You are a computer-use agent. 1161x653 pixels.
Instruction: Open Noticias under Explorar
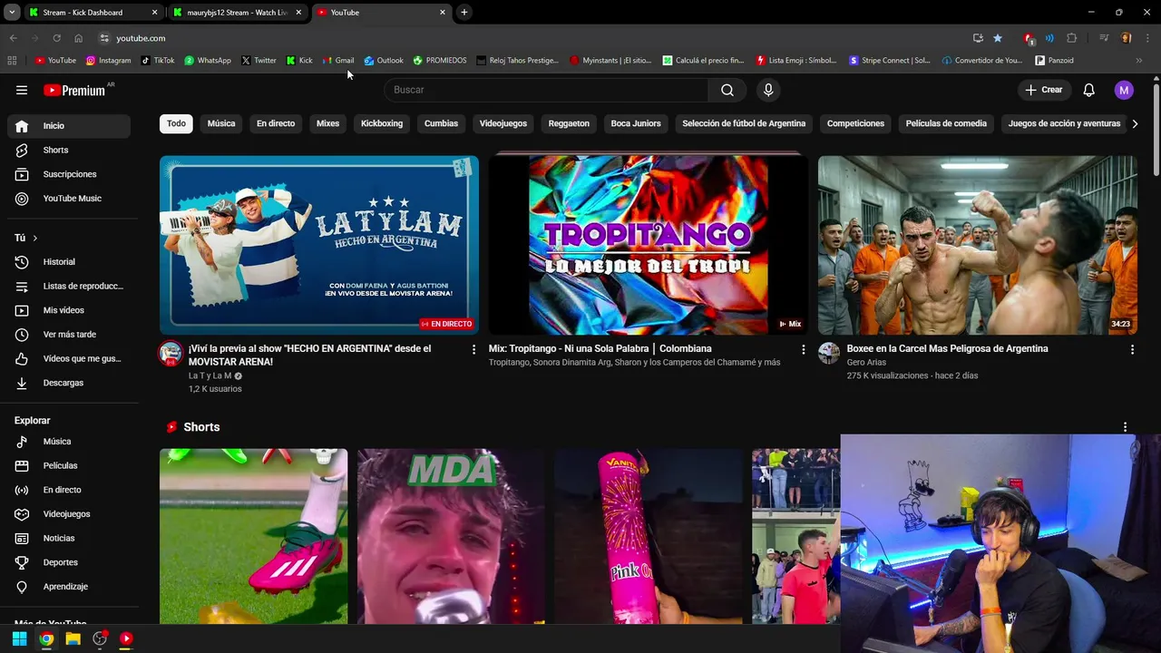[x=69, y=538]
